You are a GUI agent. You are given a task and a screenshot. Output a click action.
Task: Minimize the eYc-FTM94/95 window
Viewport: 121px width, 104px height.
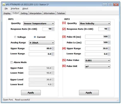tap(105, 5)
